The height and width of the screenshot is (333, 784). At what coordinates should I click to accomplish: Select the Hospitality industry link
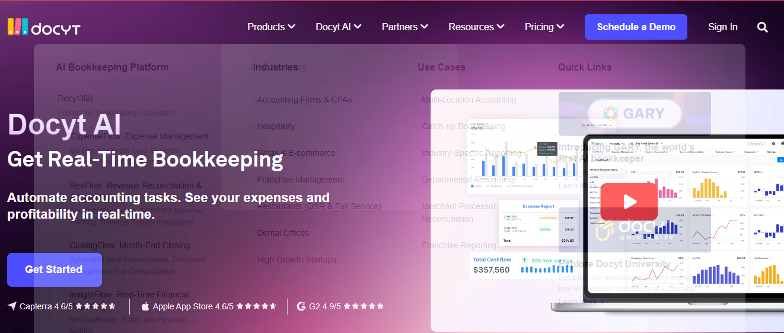pyautogui.click(x=276, y=126)
